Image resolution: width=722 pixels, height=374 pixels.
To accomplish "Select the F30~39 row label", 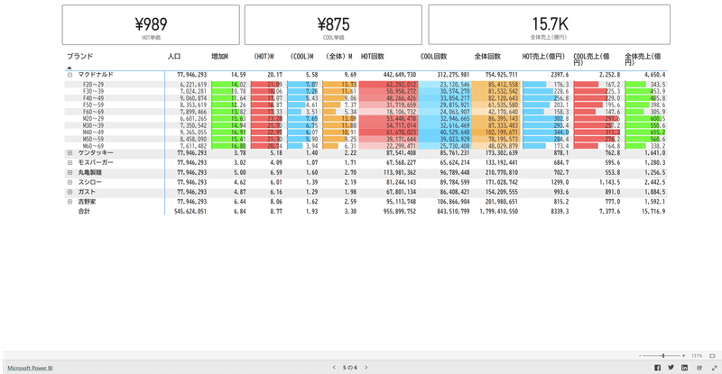I will click(x=94, y=92).
